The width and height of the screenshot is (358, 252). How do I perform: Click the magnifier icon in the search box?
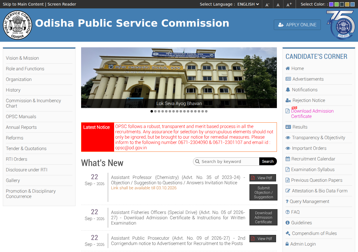(197, 162)
